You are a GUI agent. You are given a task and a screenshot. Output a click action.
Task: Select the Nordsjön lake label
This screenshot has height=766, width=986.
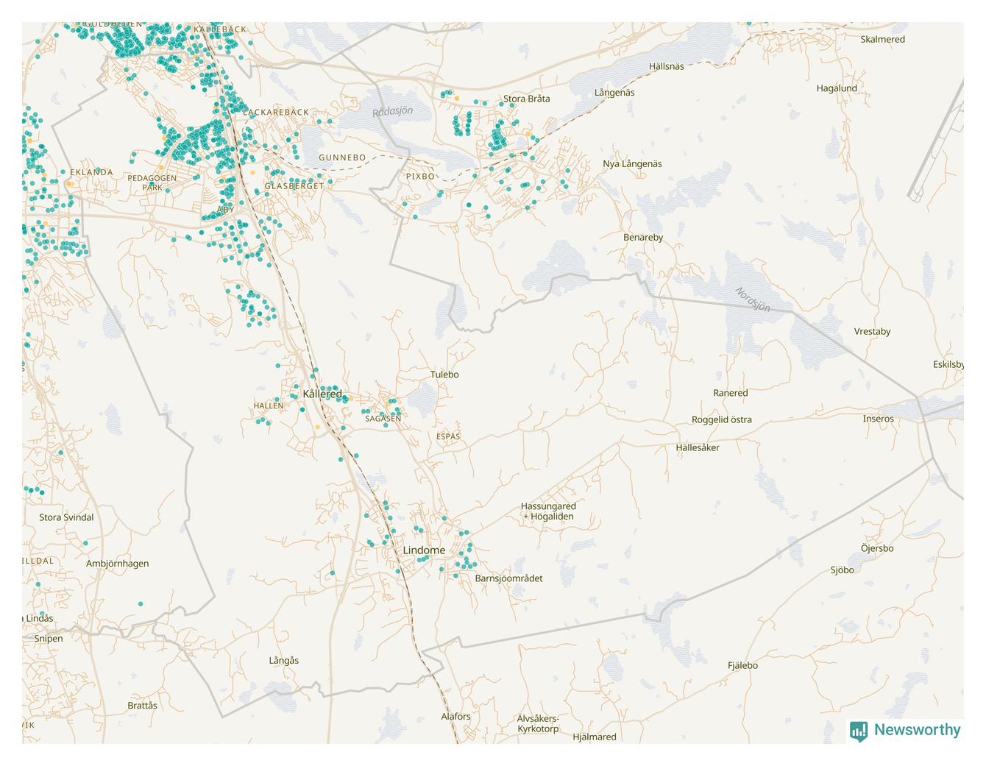(753, 299)
